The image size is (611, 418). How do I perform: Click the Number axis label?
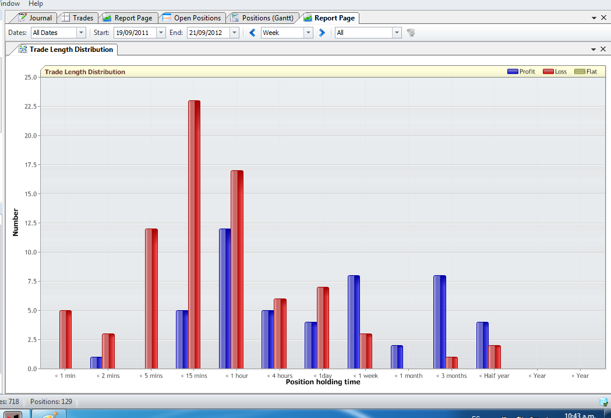click(x=16, y=222)
